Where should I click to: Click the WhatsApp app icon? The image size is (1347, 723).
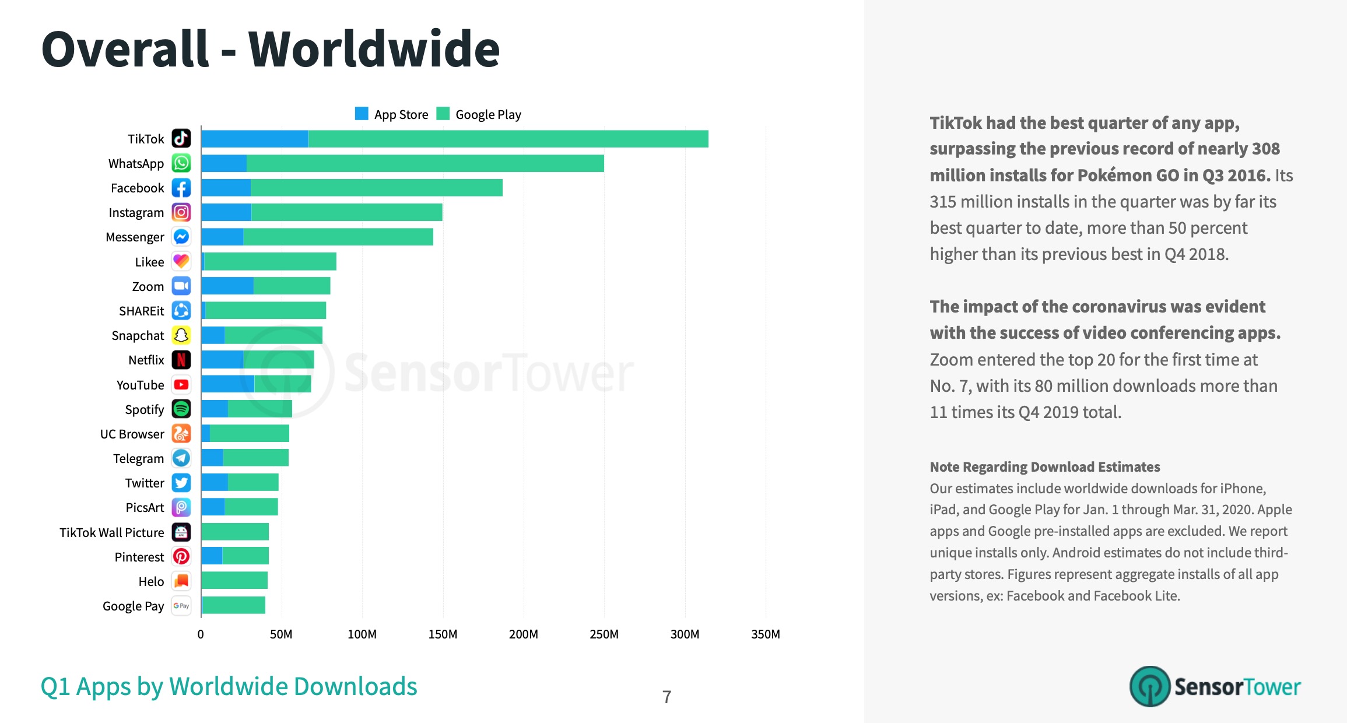pyautogui.click(x=181, y=163)
